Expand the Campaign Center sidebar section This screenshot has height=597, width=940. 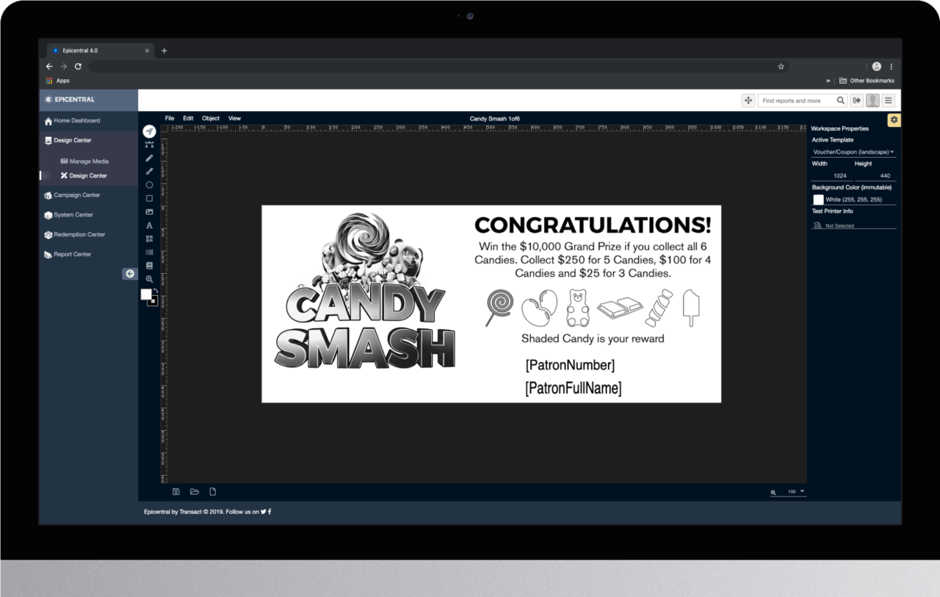click(76, 195)
